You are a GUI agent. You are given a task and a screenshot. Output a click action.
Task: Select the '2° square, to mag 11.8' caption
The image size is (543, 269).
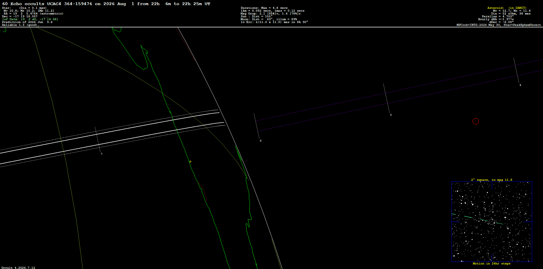tap(492, 180)
